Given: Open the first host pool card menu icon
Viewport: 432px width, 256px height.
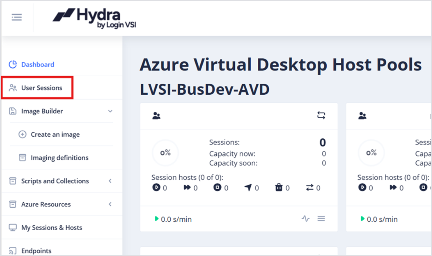Looking at the screenshot, I should coord(321,219).
